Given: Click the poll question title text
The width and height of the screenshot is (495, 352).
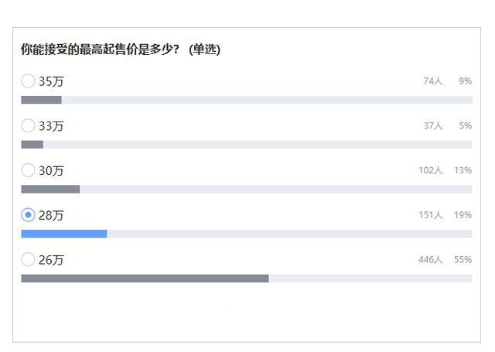Looking at the screenshot, I should click(x=121, y=50).
